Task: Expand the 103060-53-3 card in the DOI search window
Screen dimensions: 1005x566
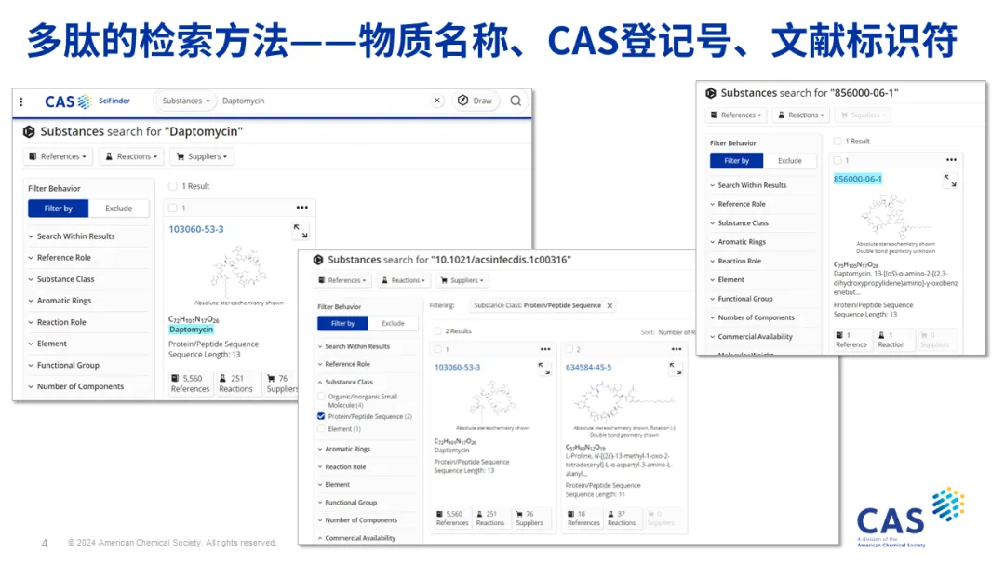Action: [544, 369]
